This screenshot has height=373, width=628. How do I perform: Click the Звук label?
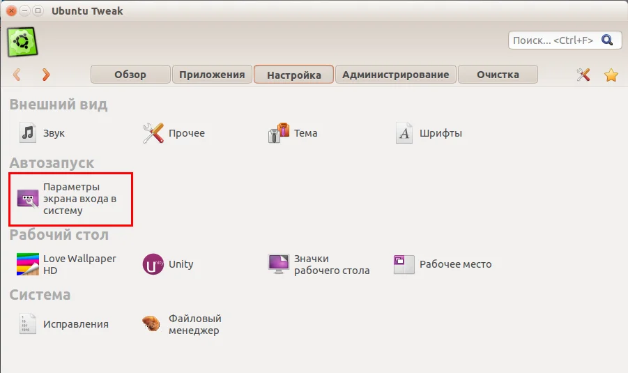(54, 133)
